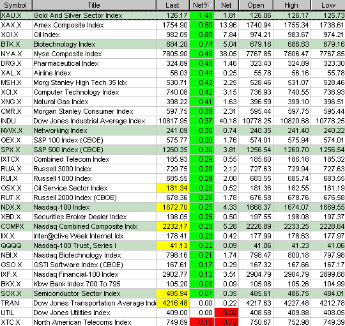345x326 pixels.
Task: Sort by the Net% column header
Action: pyautogui.click(x=202, y=5)
